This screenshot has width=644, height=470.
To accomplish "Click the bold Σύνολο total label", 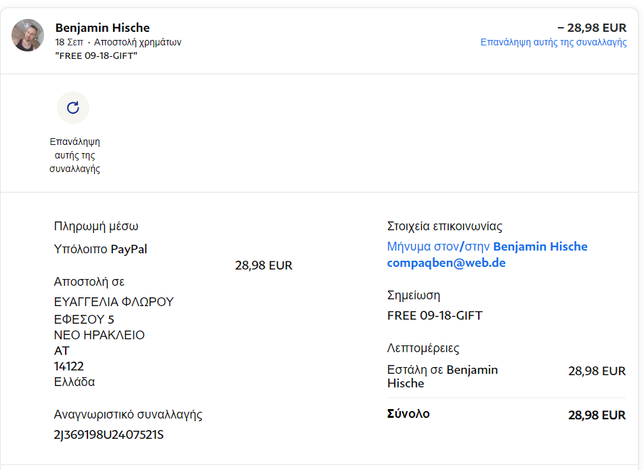I will pyautogui.click(x=408, y=414).
